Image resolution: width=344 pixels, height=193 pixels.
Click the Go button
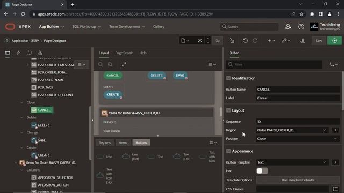coord(217,41)
